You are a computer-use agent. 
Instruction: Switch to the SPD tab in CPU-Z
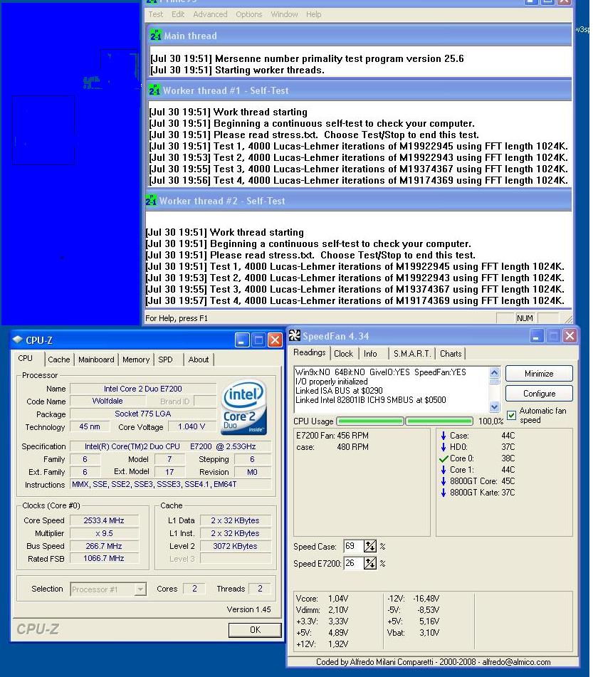[x=165, y=360]
